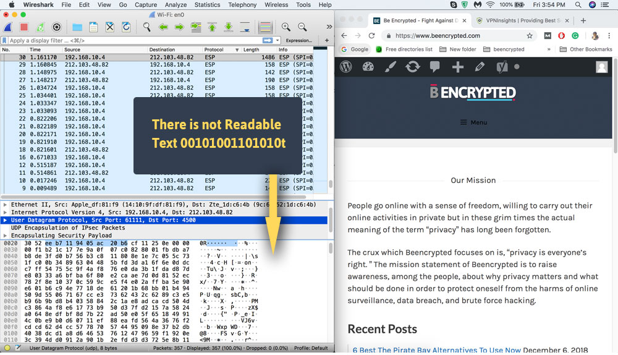The width and height of the screenshot is (618, 355).
Task: Open the Analyze menu
Action: pos(176,4)
